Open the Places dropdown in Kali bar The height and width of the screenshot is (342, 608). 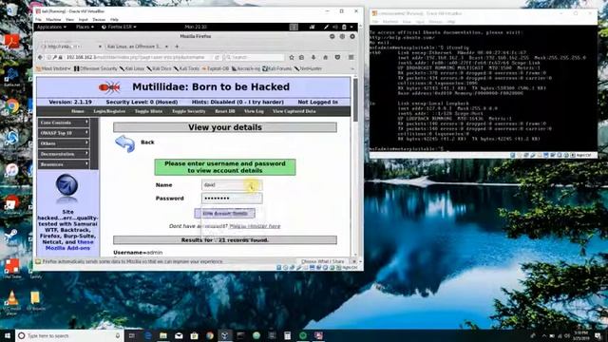(x=85, y=27)
